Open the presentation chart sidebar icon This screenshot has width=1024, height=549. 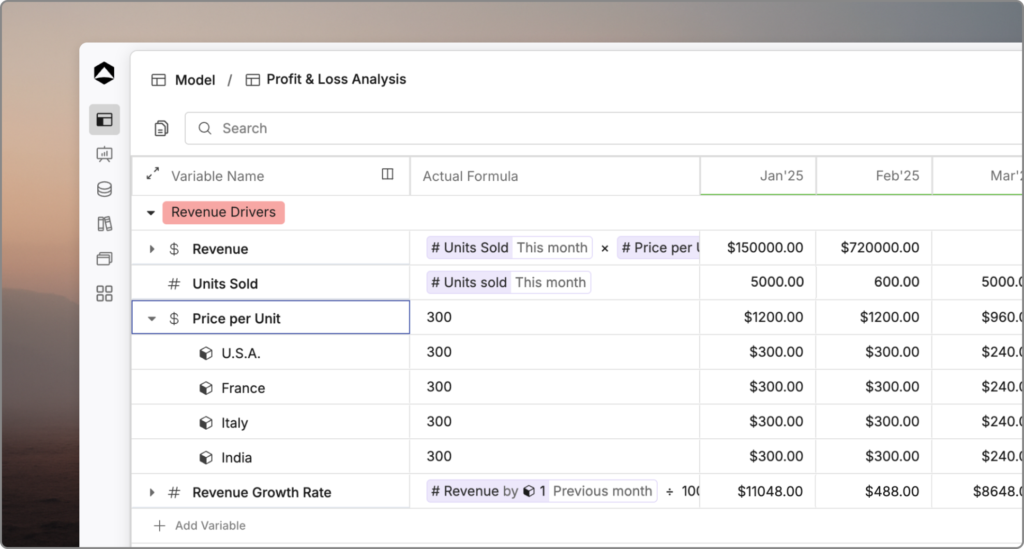pyautogui.click(x=105, y=155)
